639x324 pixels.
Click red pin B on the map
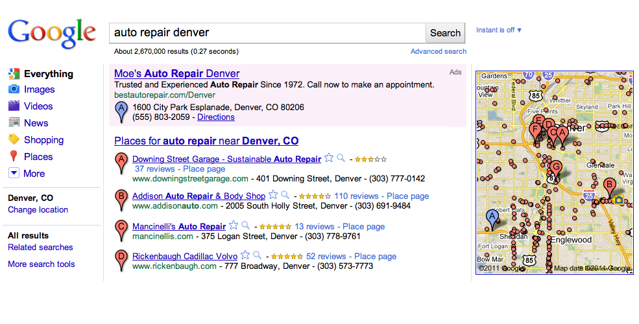610,187
